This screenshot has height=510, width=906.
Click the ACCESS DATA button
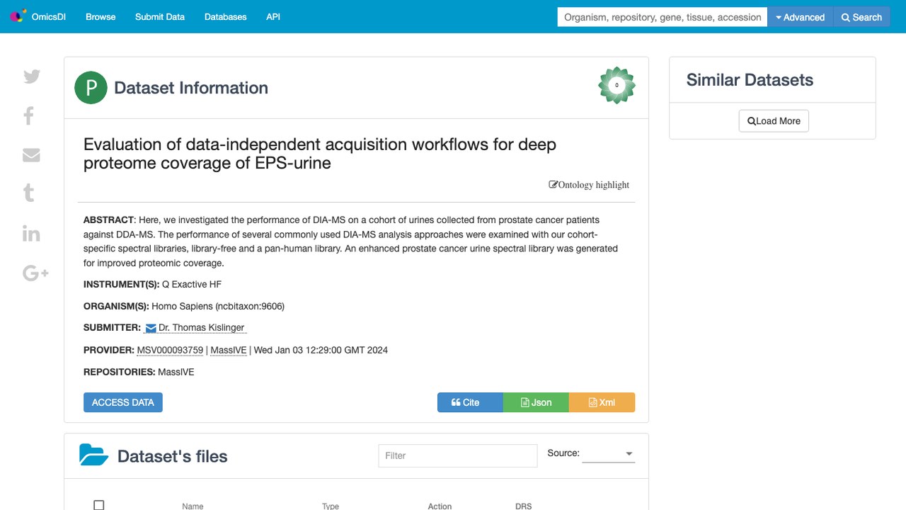click(123, 402)
